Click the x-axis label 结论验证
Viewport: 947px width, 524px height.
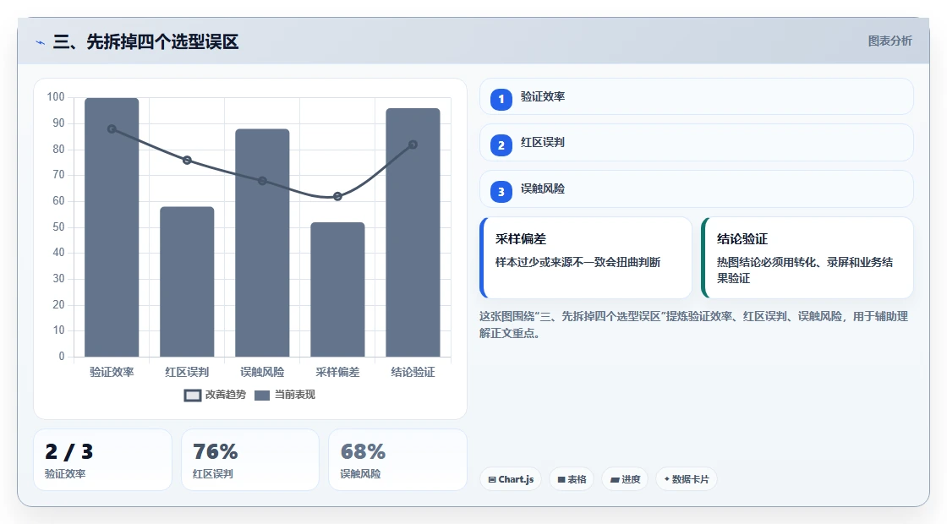[x=413, y=373]
